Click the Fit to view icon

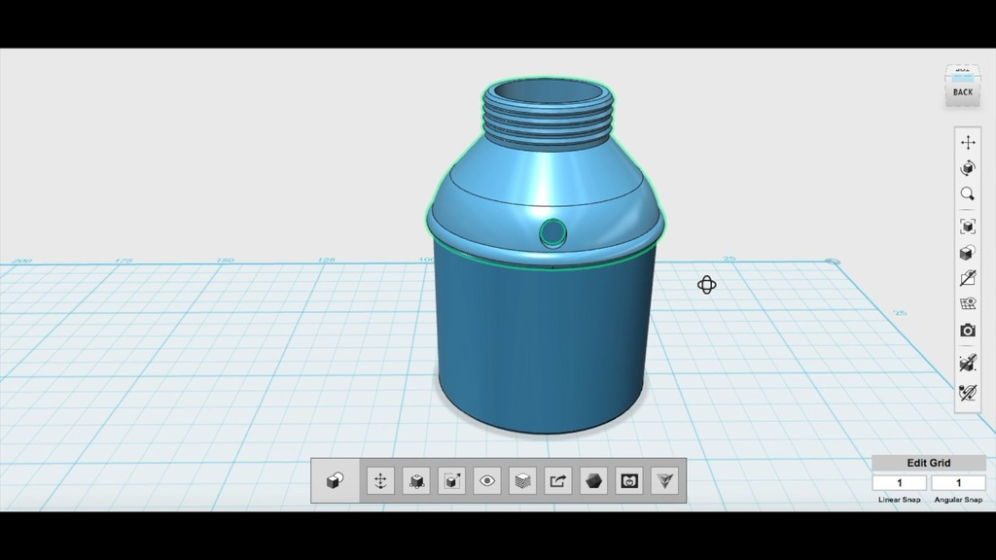tap(968, 227)
